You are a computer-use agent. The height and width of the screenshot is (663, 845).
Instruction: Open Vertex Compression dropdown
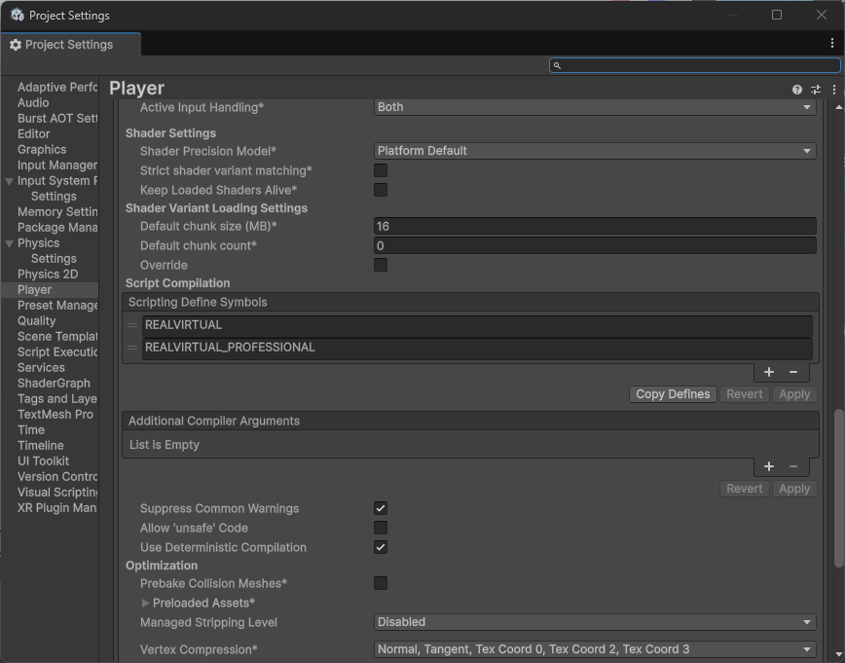595,649
